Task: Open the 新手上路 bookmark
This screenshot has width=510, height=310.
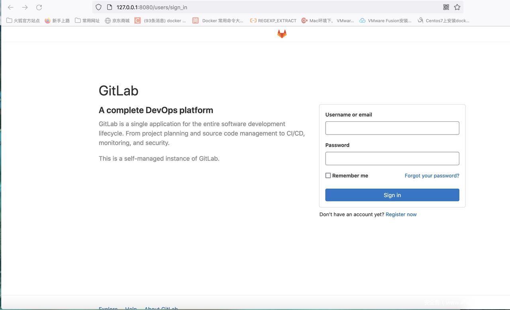Action: pos(57,20)
